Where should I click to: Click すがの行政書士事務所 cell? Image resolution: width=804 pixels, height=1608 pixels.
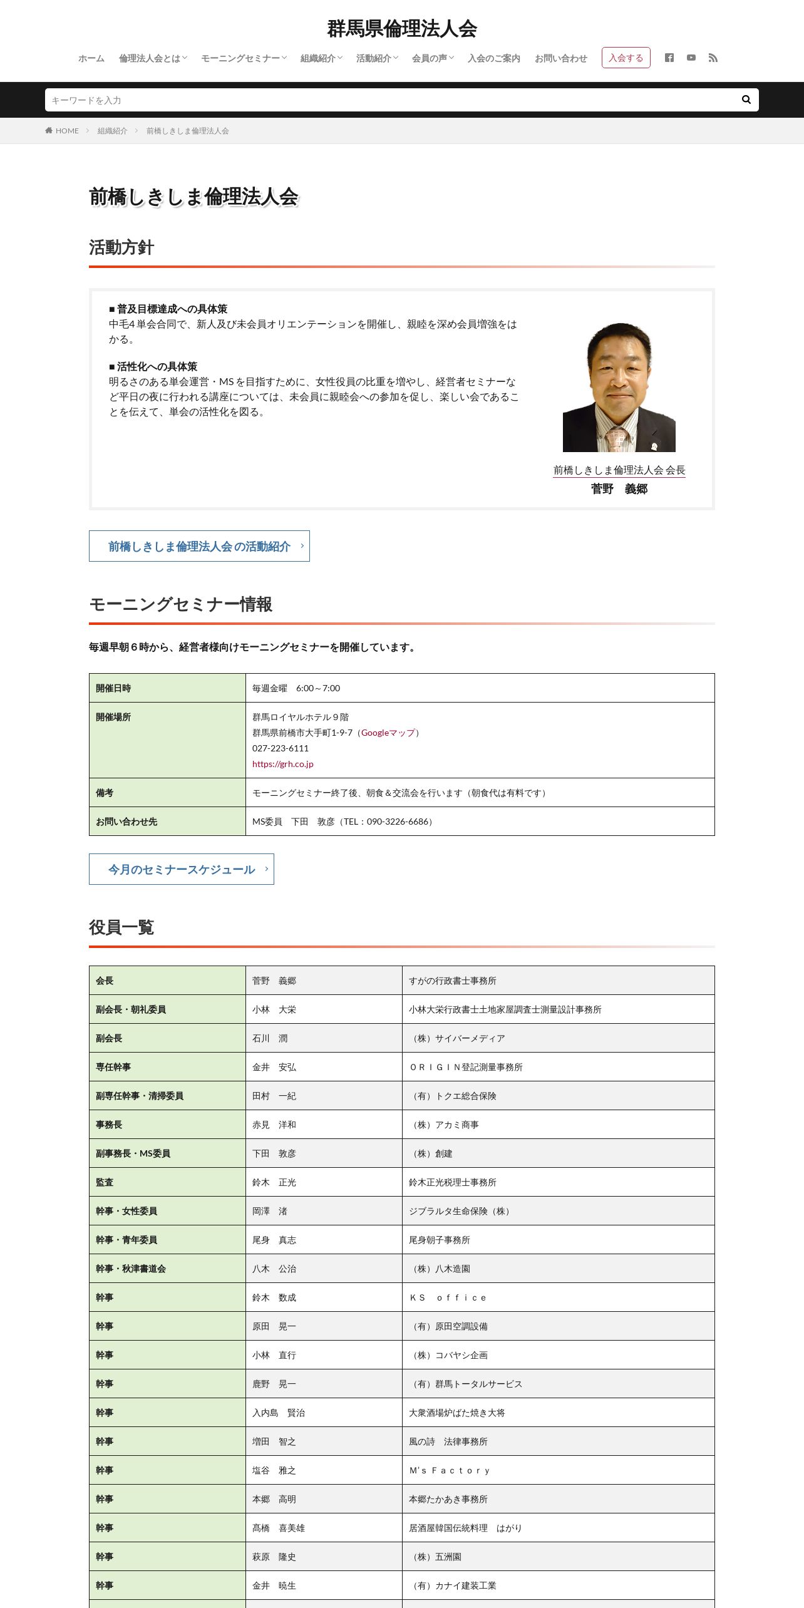coord(559,981)
